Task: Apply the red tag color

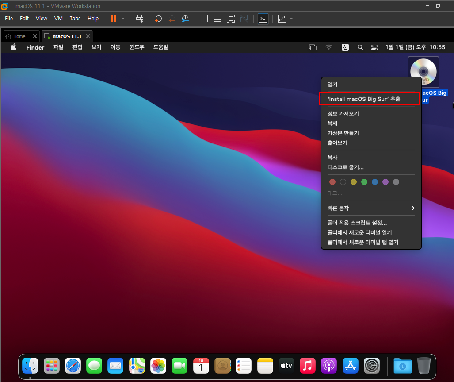Action: coord(332,182)
